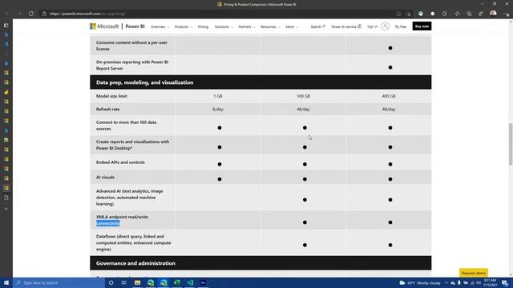Click Create reports and visualizations row label
Image resolution: width=513 pixels, height=288 pixels.
132,145
